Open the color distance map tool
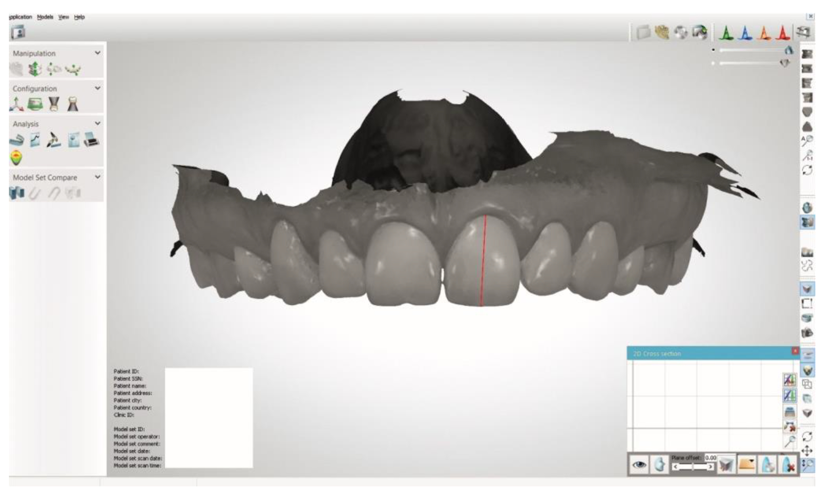The width and height of the screenshot is (825, 494). pos(16,157)
